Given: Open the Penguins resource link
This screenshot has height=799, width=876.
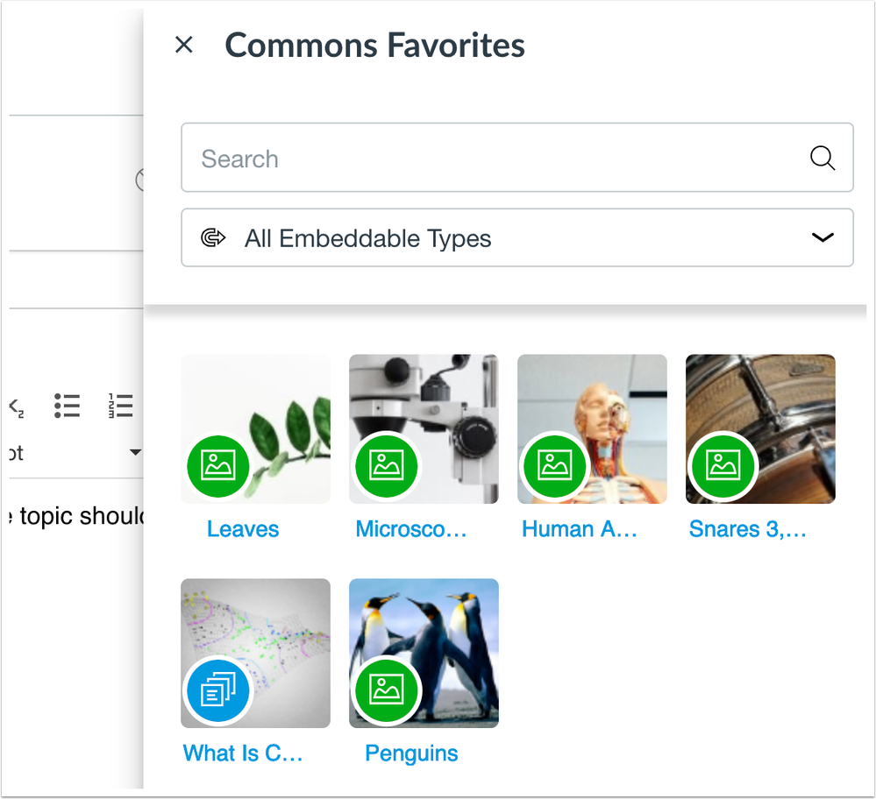Looking at the screenshot, I should point(410,753).
